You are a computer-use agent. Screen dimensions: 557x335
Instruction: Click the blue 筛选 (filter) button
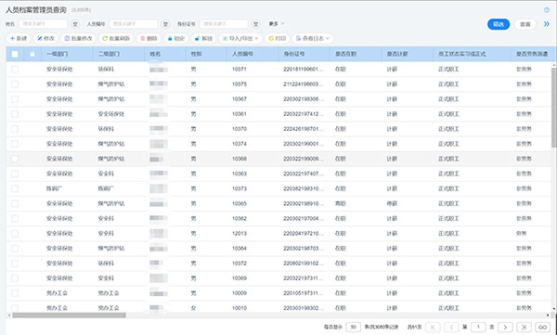coord(499,24)
